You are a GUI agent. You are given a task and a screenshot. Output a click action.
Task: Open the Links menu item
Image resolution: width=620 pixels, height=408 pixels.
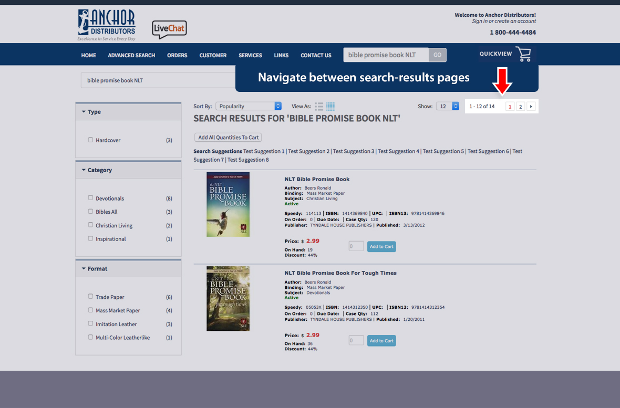[x=281, y=55]
